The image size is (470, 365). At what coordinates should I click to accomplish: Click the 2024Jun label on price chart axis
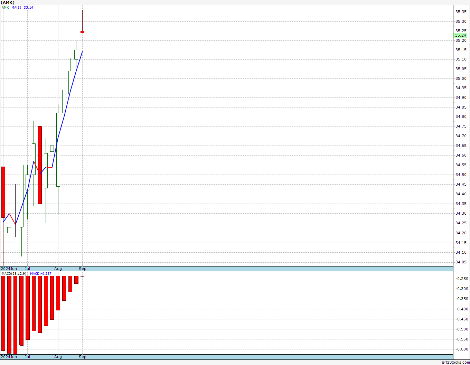click(9, 269)
